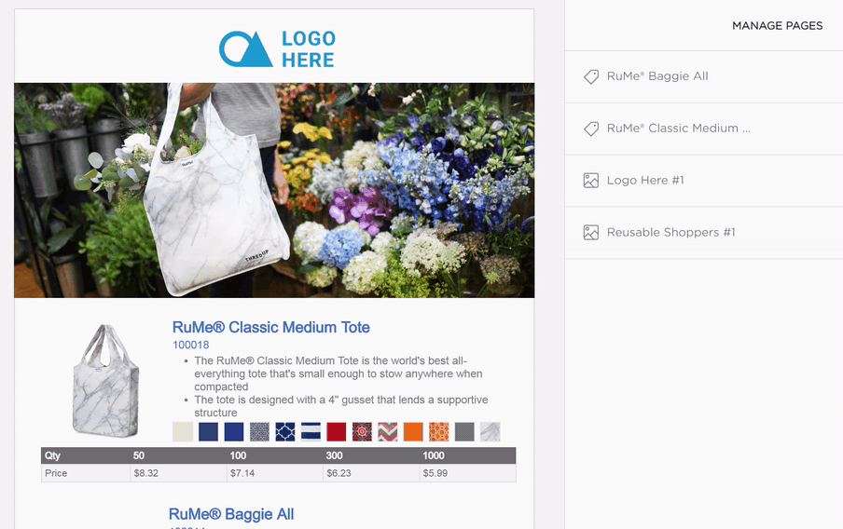Click the $8.32 price cell
The height and width of the screenshot is (529, 843).
(x=178, y=473)
